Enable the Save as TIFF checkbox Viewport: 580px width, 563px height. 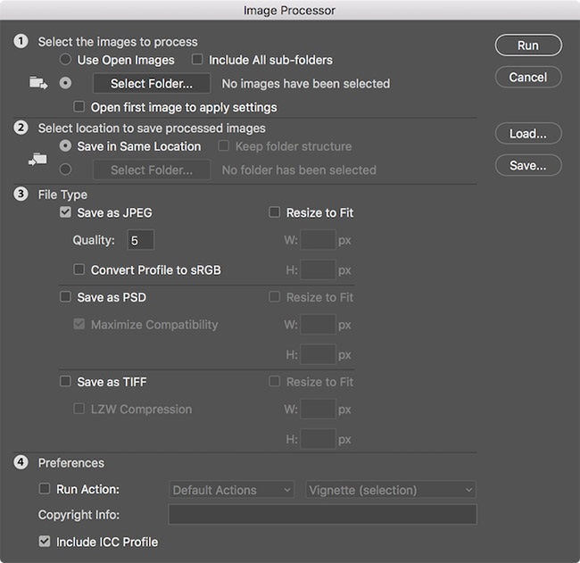[65, 382]
